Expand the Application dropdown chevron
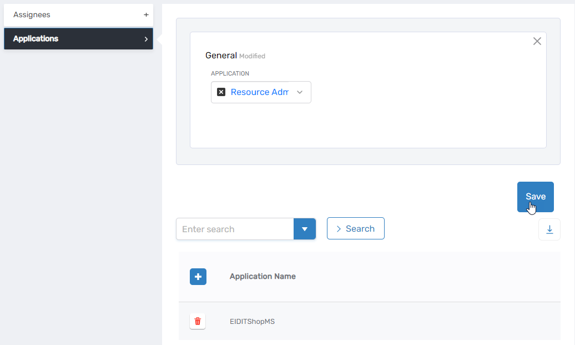575x345 pixels. (300, 92)
